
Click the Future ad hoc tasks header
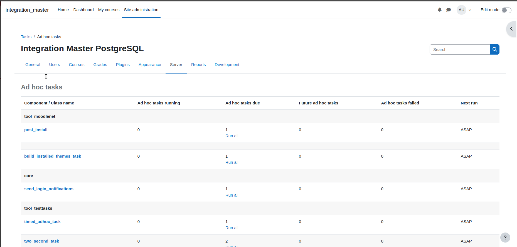pos(319,103)
